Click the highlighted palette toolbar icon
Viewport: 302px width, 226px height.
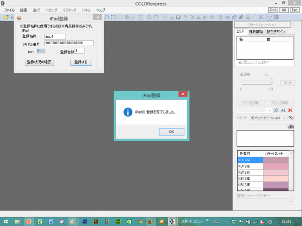tap(270, 17)
